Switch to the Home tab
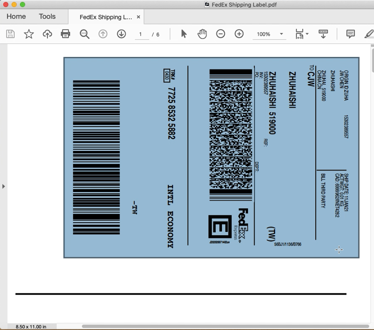 click(x=16, y=16)
